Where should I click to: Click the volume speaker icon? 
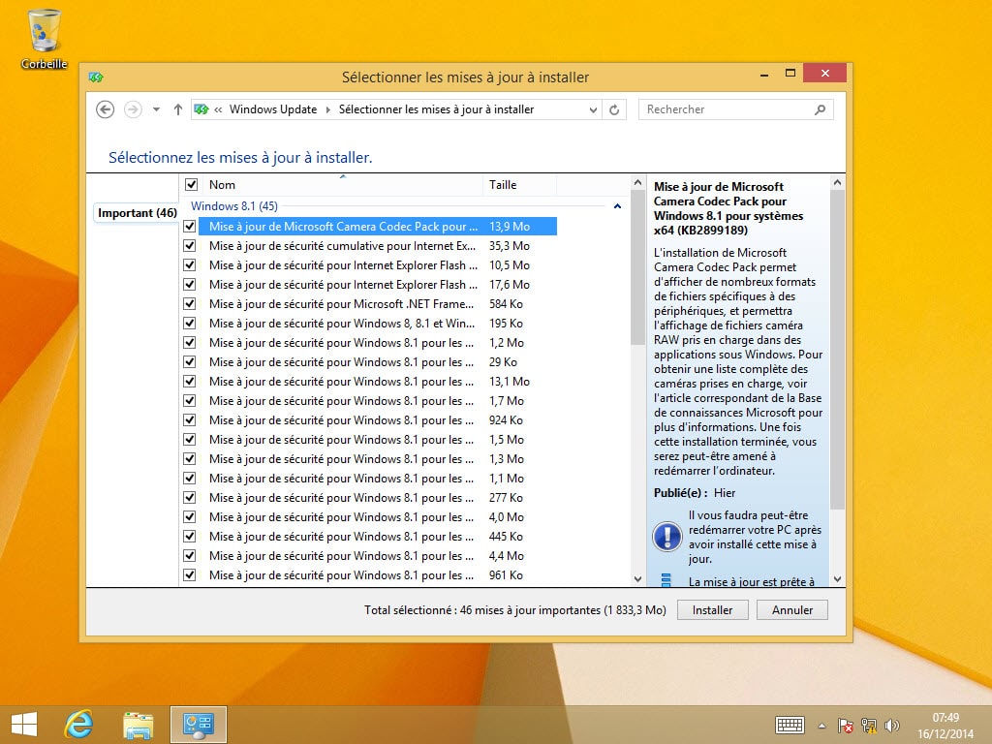[892, 726]
